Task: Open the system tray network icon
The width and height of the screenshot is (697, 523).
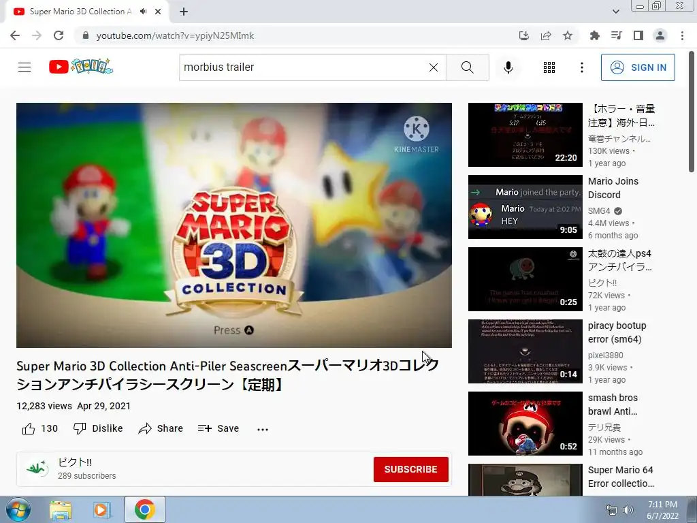Action: [612, 510]
